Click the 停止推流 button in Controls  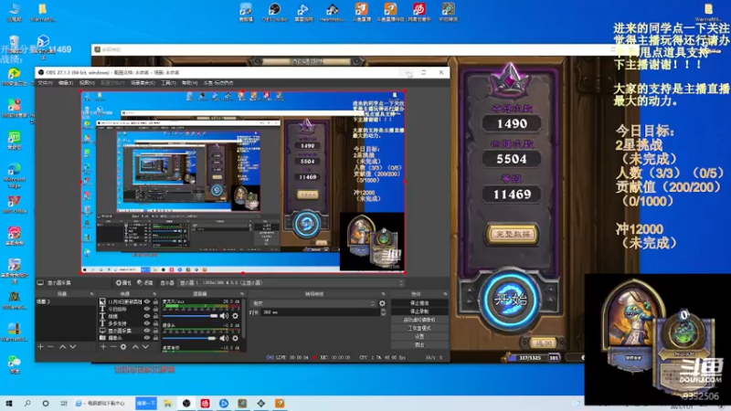[x=419, y=303]
